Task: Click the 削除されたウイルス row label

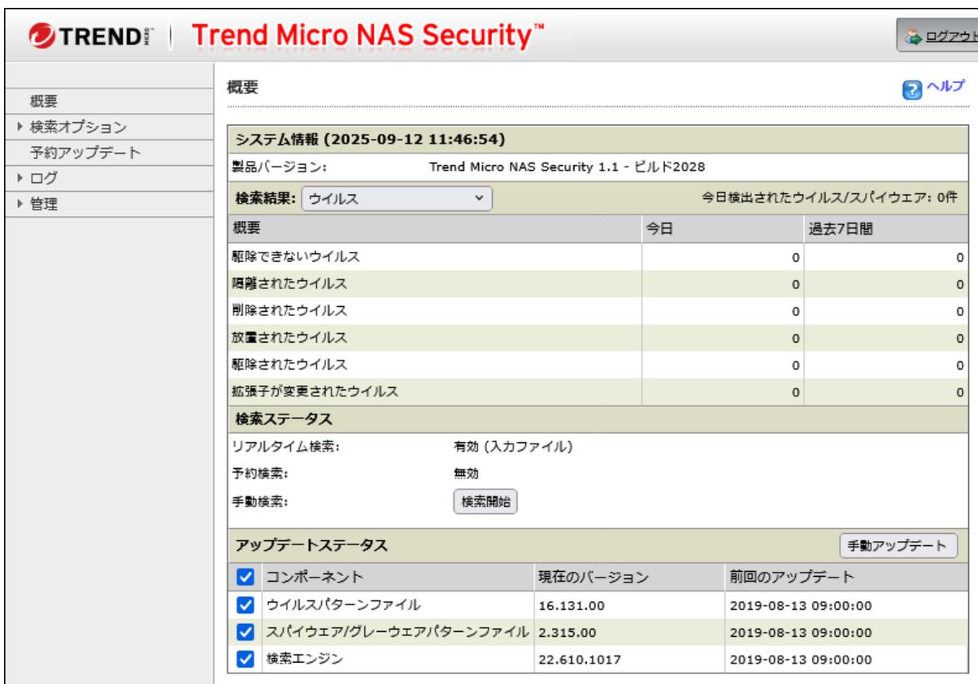Action: coord(290,310)
